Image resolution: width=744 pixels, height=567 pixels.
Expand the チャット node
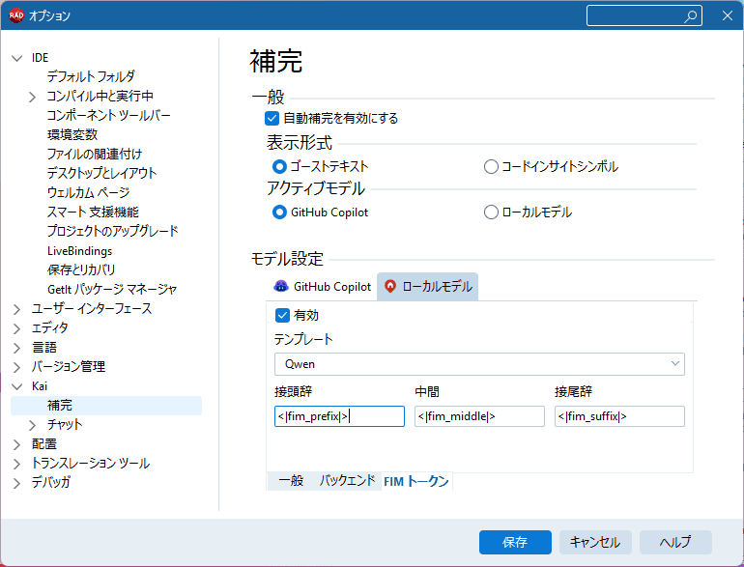[x=32, y=425]
